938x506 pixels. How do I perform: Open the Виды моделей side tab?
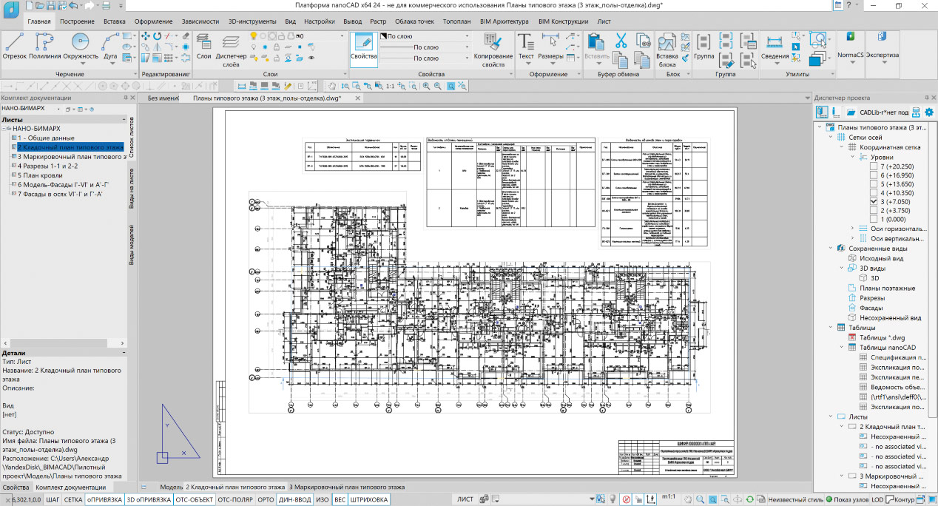point(132,244)
